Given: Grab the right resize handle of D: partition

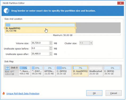Looking at the screenshot, I should [75, 28].
